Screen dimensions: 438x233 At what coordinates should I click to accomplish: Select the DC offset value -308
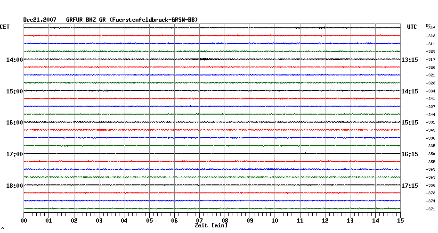pos(431,36)
